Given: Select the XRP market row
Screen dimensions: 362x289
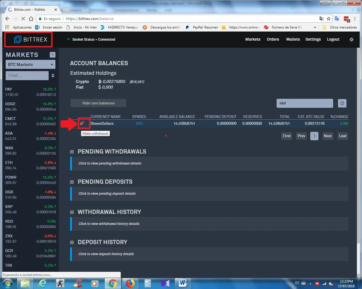Looking at the screenshot, I should (x=31, y=209).
